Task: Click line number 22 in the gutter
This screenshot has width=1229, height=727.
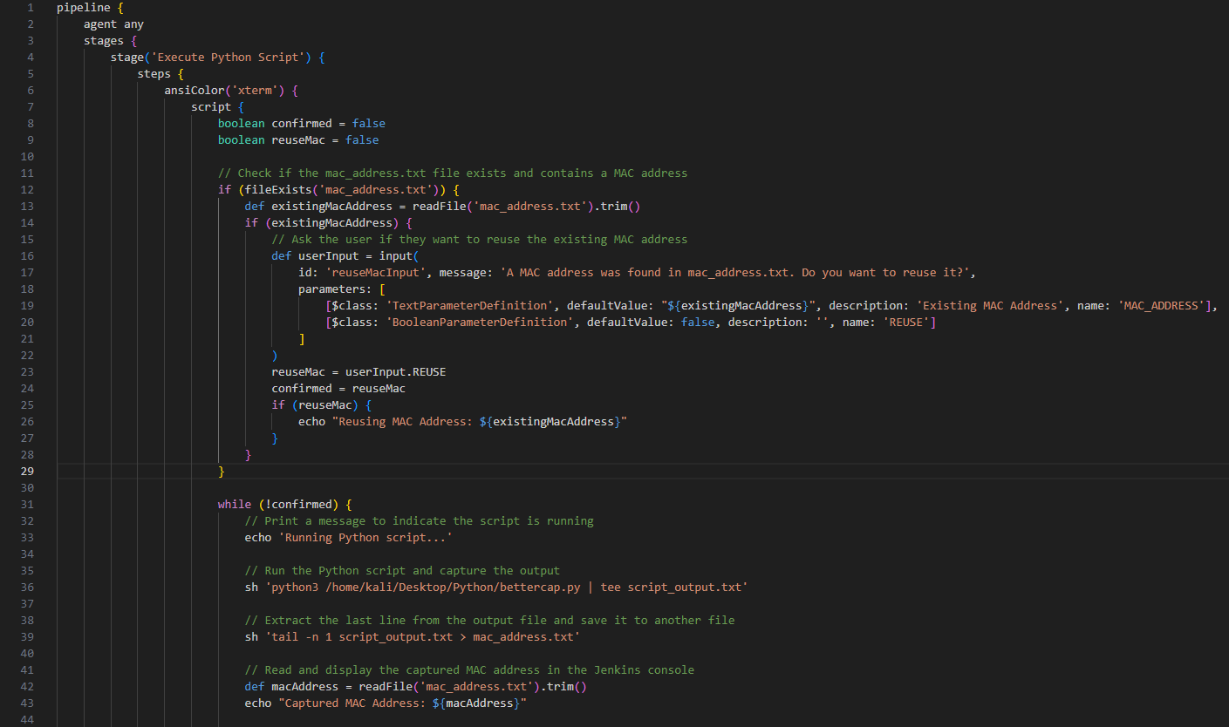Action: [27, 356]
